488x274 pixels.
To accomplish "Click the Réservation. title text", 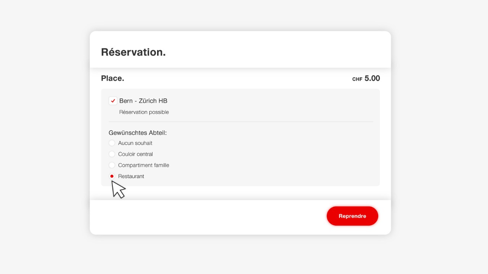I will [133, 52].
